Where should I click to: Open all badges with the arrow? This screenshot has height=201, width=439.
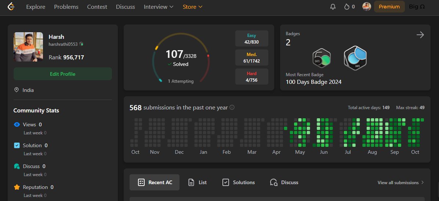(420, 35)
